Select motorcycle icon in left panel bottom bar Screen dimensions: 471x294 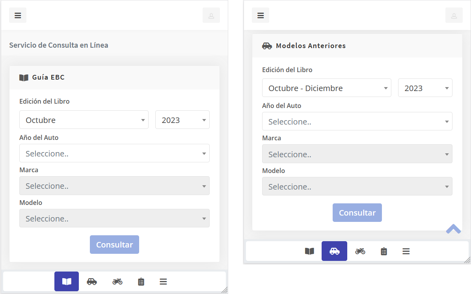click(x=117, y=281)
